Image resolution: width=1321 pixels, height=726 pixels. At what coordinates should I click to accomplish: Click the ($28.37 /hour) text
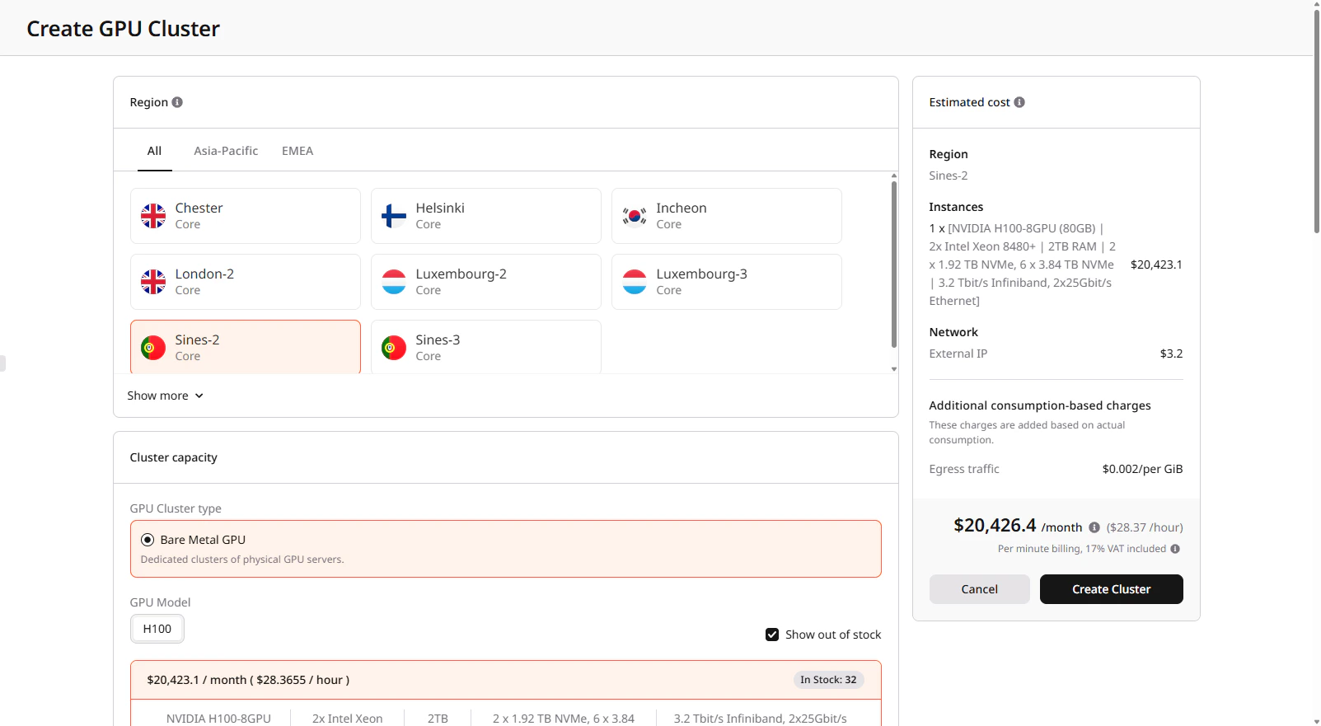coord(1145,527)
